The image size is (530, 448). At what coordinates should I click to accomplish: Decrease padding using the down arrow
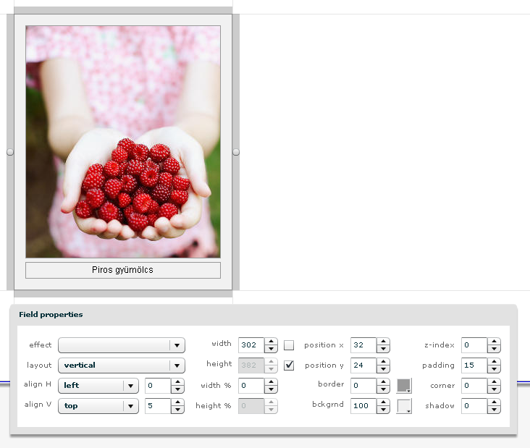pos(494,369)
